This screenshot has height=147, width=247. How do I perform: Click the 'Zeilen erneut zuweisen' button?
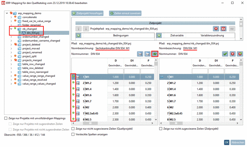[125, 13]
